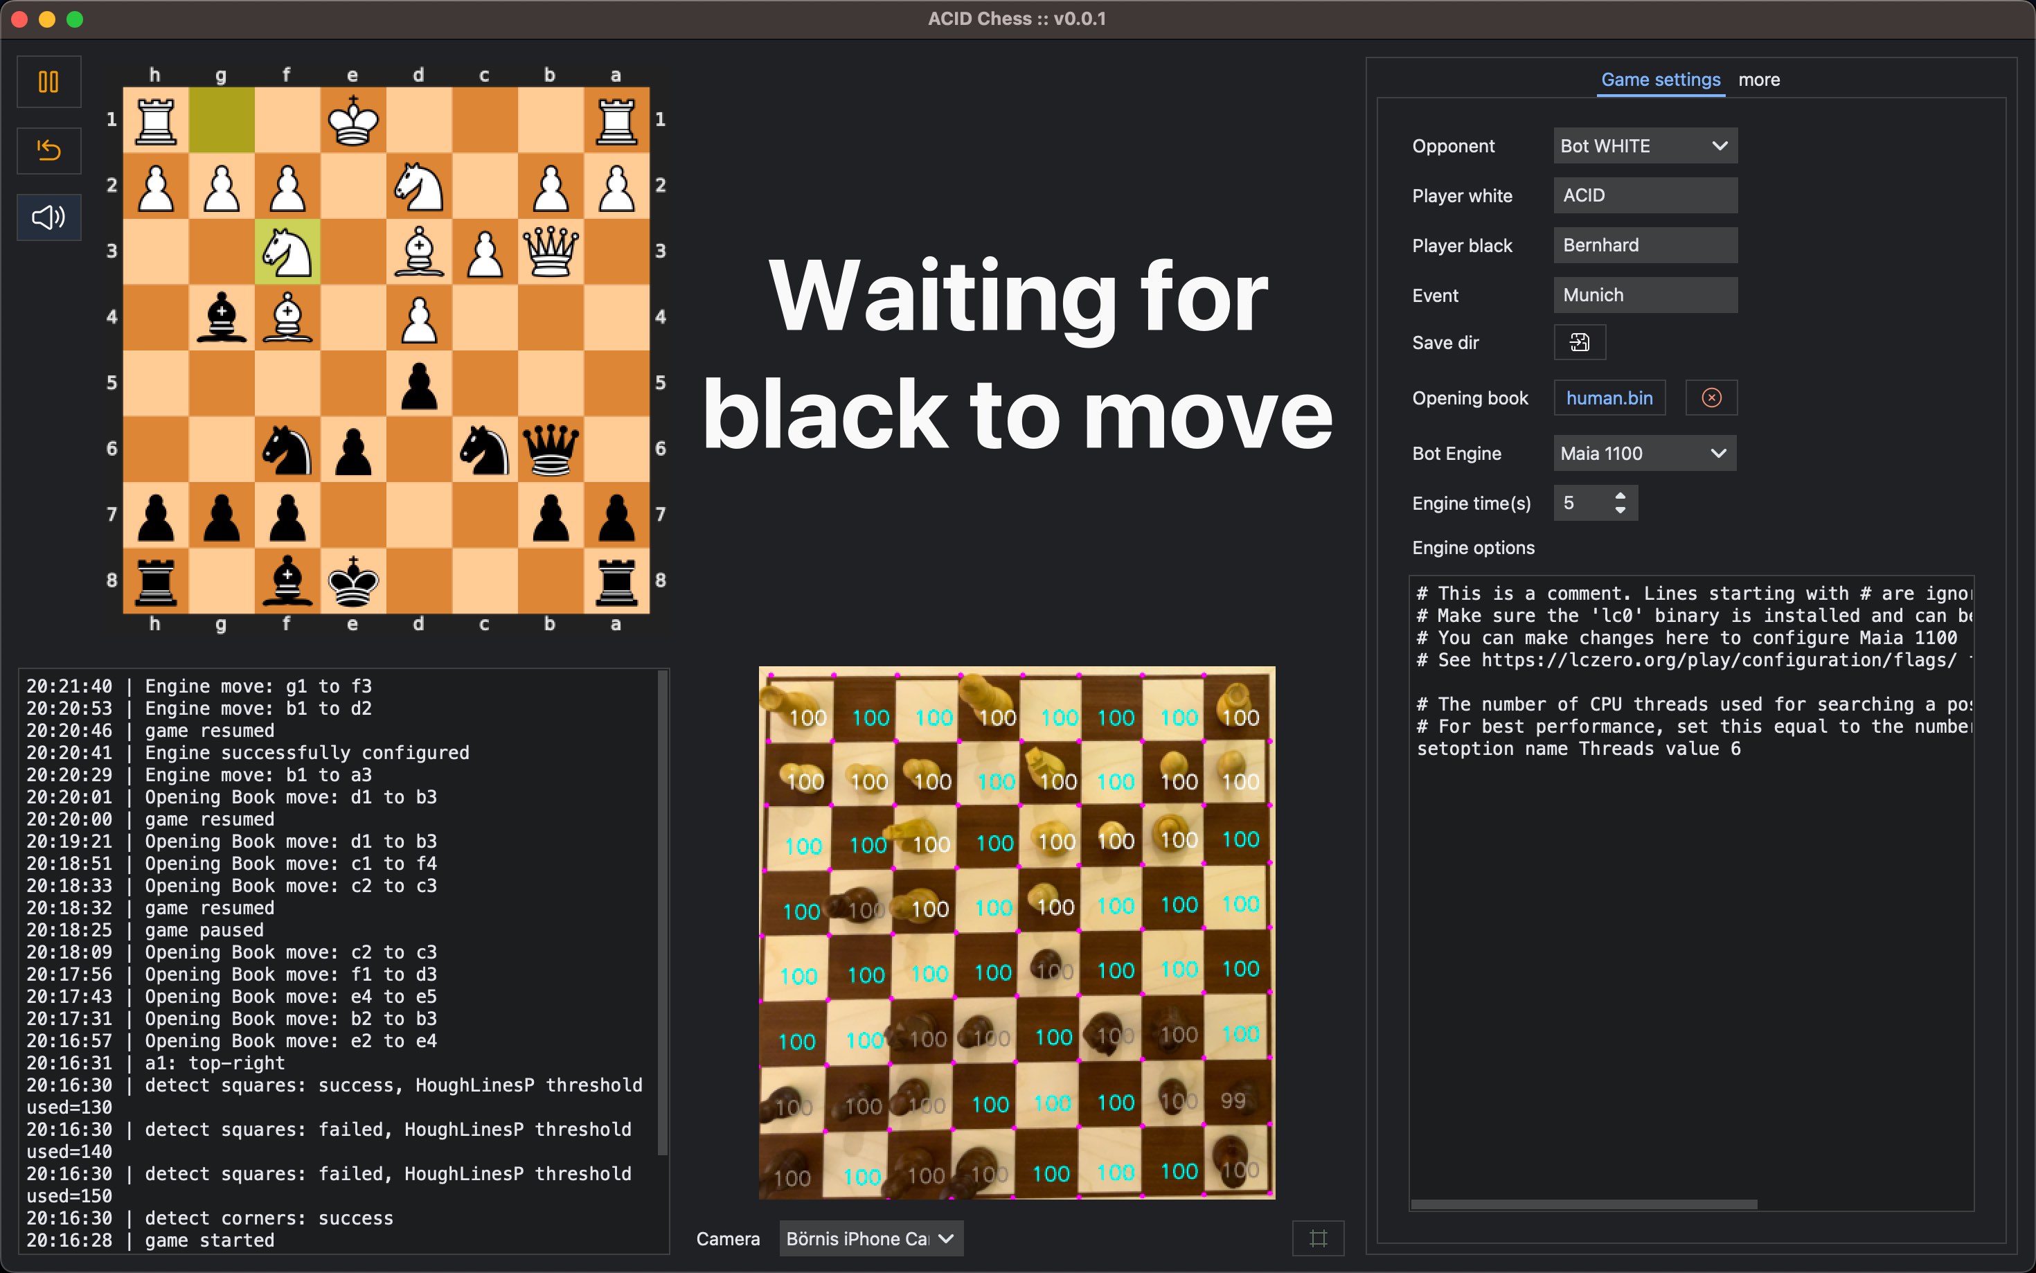Click the save directory folder icon
2036x1273 pixels.
click(x=1579, y=341)
